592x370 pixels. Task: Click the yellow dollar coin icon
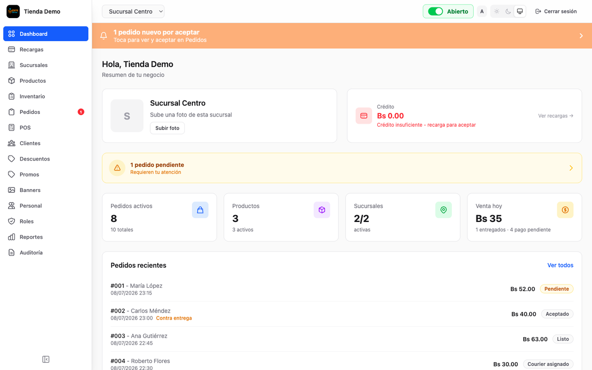(565, 210)
